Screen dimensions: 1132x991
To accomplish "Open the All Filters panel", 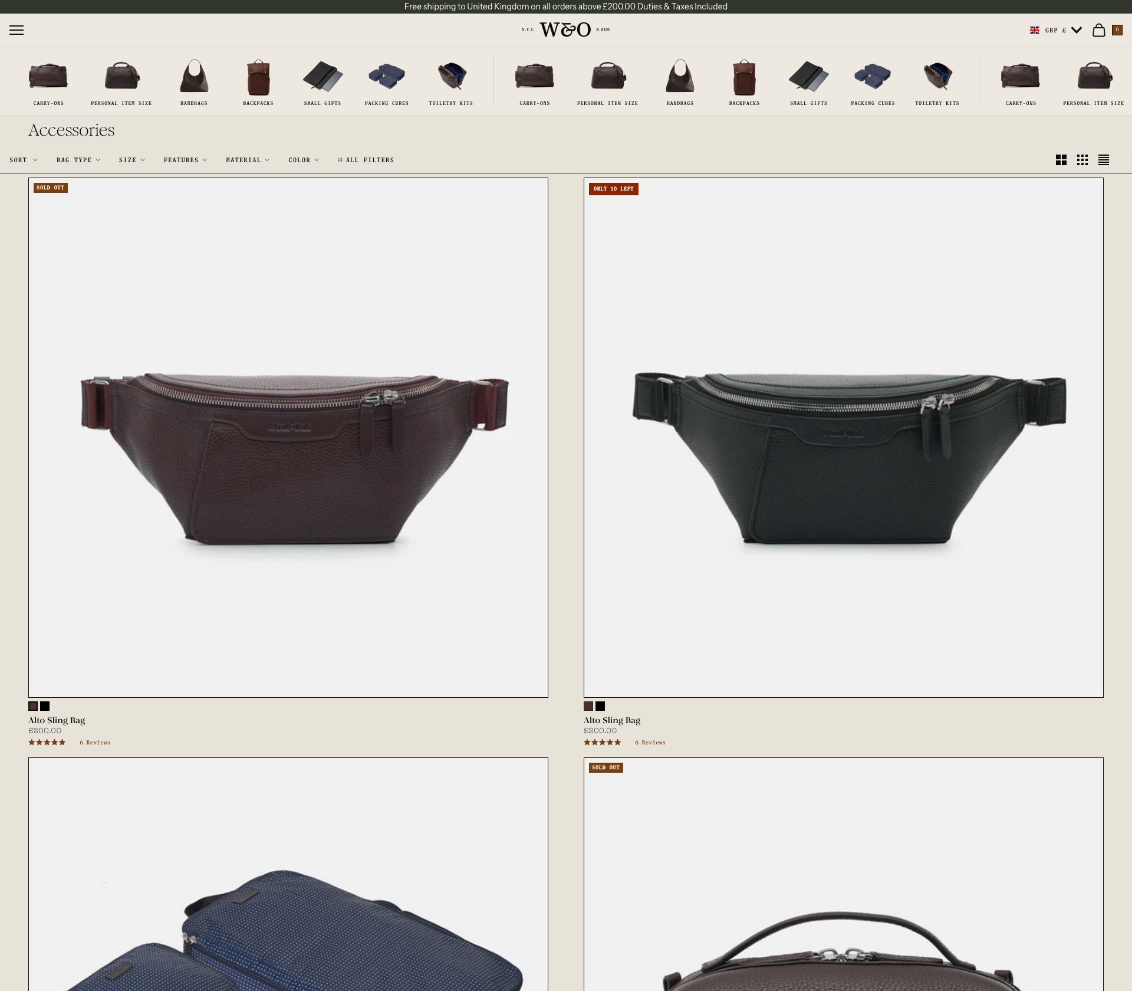I will [366, 160].
